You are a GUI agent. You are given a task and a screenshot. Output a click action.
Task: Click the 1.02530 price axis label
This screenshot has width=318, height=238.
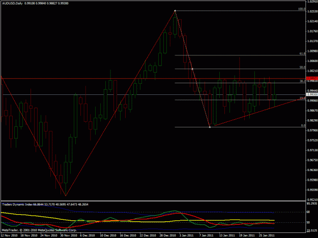312,12
